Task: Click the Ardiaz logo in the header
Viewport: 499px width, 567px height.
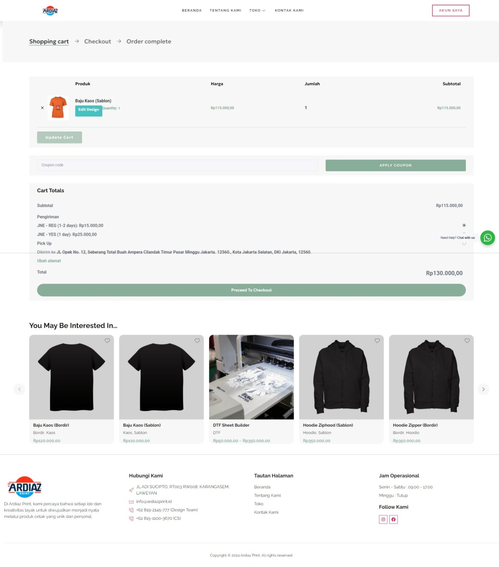Action: pos(50,11)
